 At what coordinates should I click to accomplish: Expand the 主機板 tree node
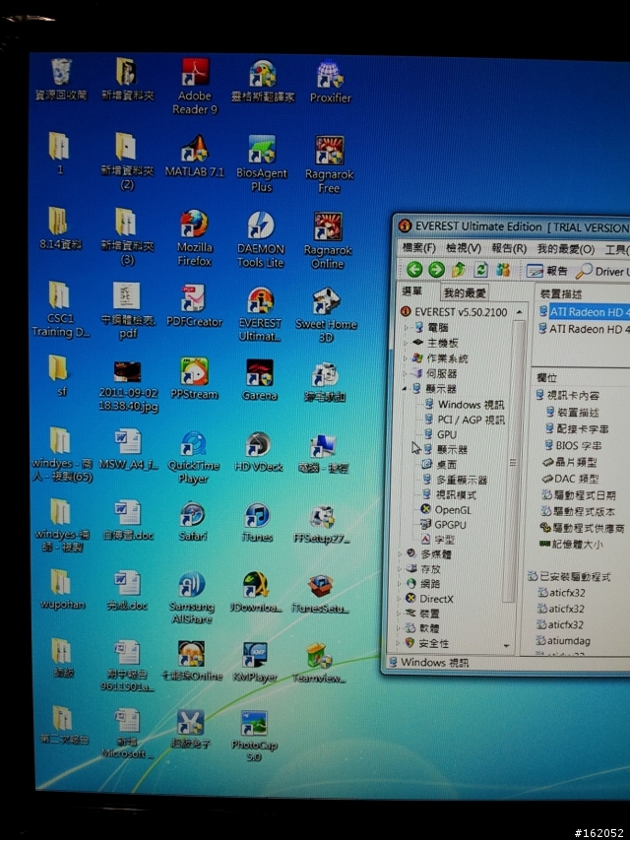click(406, 342)
